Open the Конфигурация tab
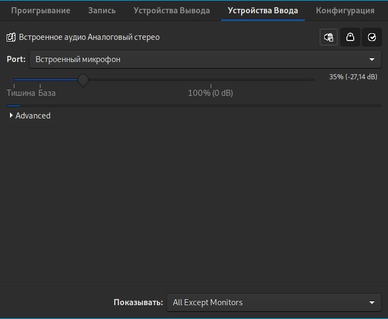Screen dimensions: 388x319 coord(345,11)
